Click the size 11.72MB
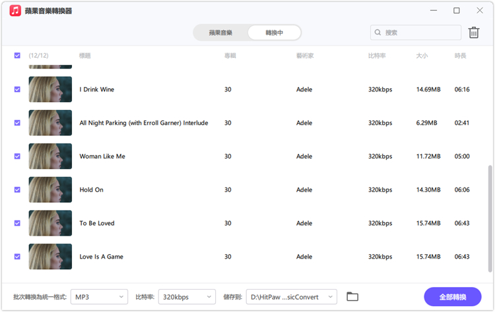This screenshot has height=312, width=495. coord(428,156)
